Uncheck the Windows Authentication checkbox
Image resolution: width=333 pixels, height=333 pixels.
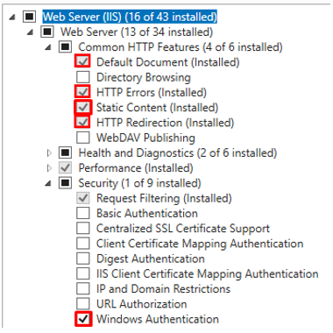coord(83,319)
